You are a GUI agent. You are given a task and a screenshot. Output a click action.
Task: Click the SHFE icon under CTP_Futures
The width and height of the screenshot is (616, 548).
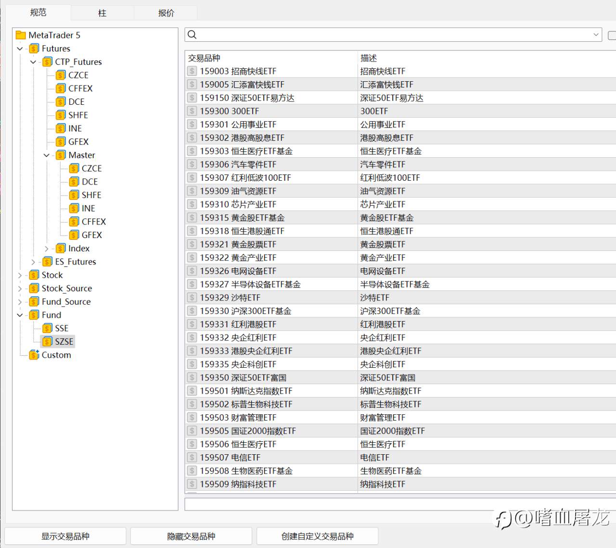coord(61,115)
